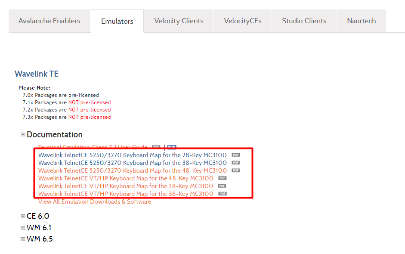Switch to the Avalanche Enablers tab

coord(49,21)
